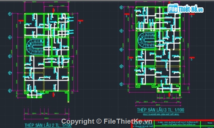Screen dimensions: 214x128
Task: Select section marker 3 left of LẦU 3 plan
Action: [x=127, y=15]
